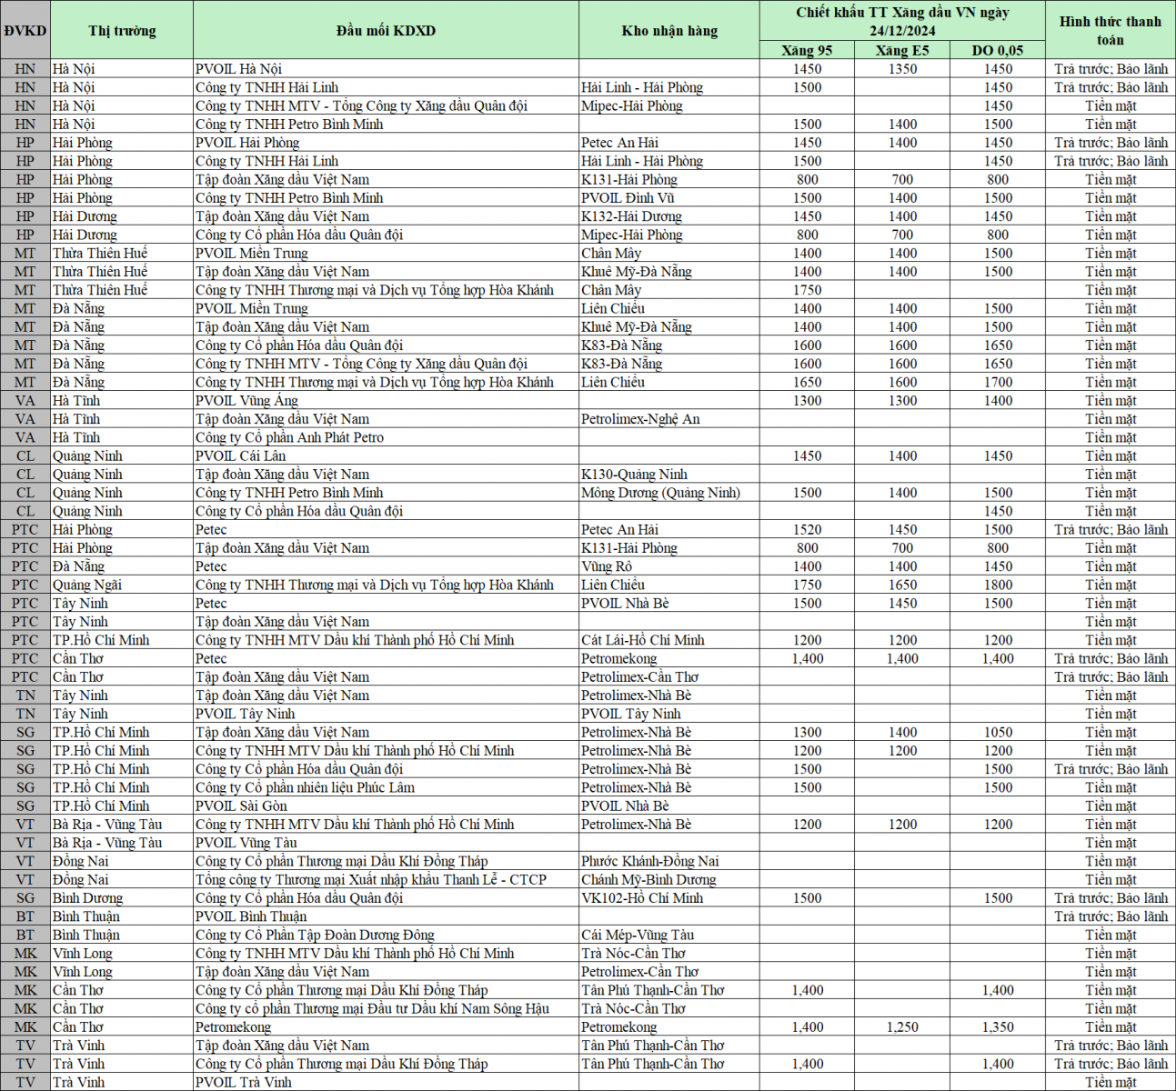Screen dimensions: 1176x1091
Task: Select the PVOIL Vũng Tàu cell
Action: click(x=386, y=843)
